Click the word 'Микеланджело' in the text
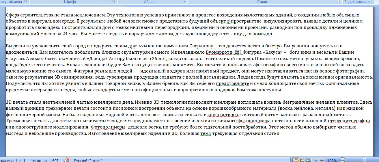379x162 pixels. tap(188, 52)
